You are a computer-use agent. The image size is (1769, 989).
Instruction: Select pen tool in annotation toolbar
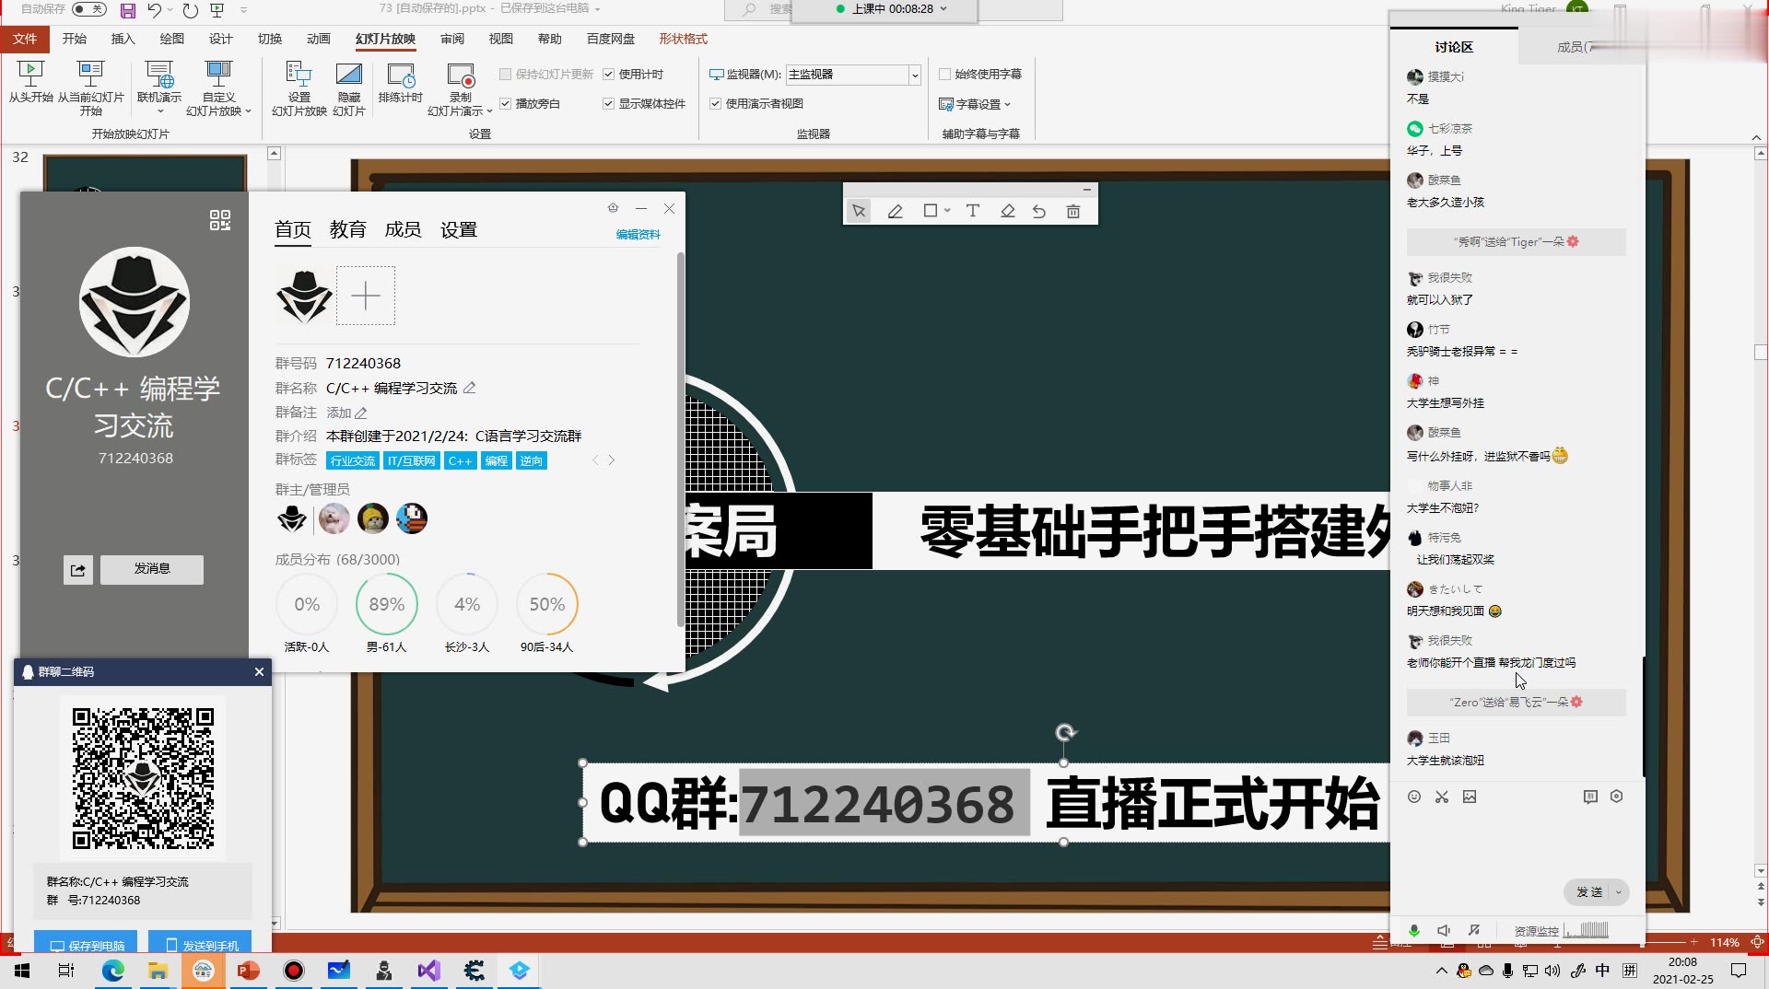(x=895, y=211)
